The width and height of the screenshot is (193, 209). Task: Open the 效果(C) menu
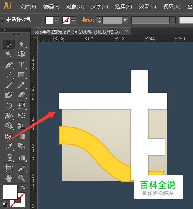pyautogui.click(x=147, y=7)
